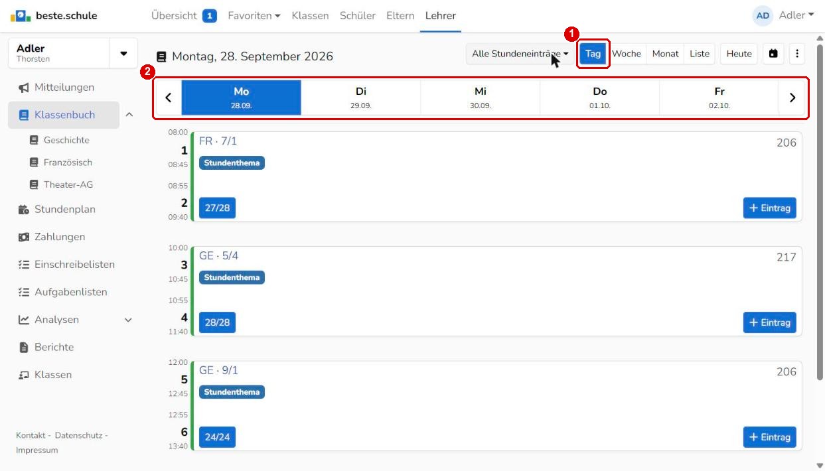Click the beste.schule logo icon
Image resolution: width=825 pixels, height=471 pixels.
point(21,15)
